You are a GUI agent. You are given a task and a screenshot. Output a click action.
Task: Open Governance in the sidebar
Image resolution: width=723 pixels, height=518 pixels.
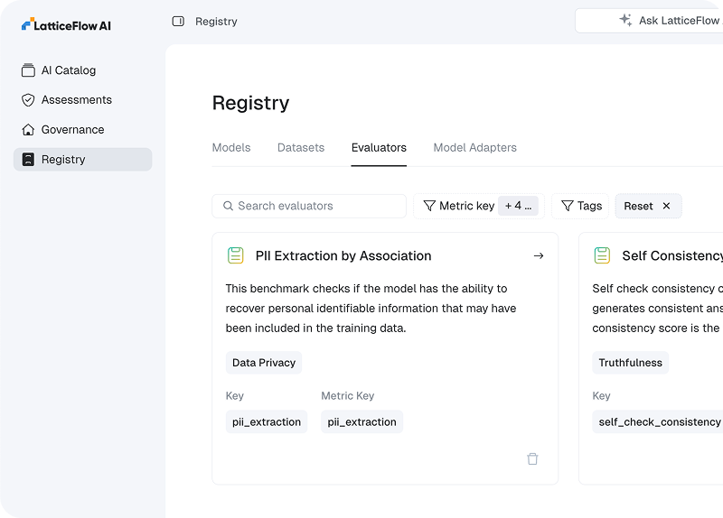(72, 130)
